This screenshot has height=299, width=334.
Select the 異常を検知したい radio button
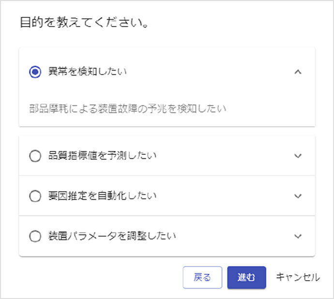(35, 72)
